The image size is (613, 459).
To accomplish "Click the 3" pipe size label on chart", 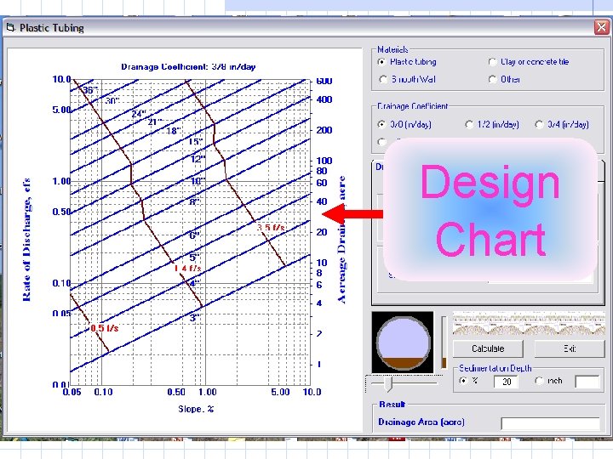I will click(x=195, y=318).
